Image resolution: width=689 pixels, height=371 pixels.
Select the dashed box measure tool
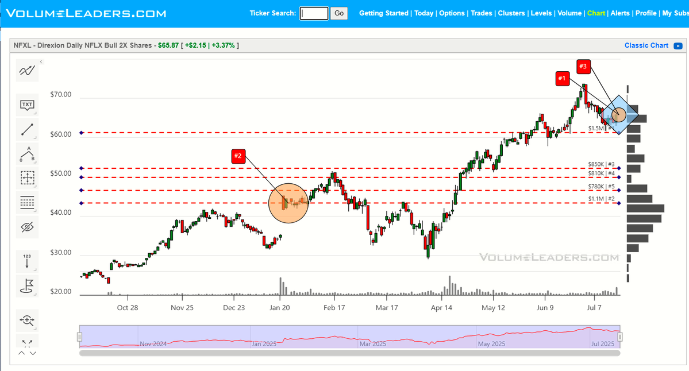point(27,178)
